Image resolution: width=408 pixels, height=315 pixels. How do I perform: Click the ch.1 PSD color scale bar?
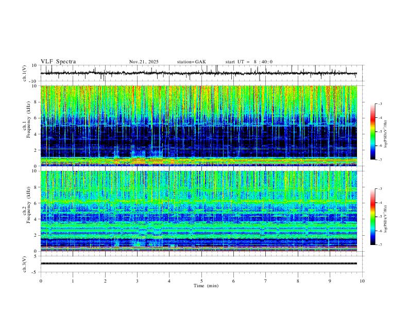point(372,132)
